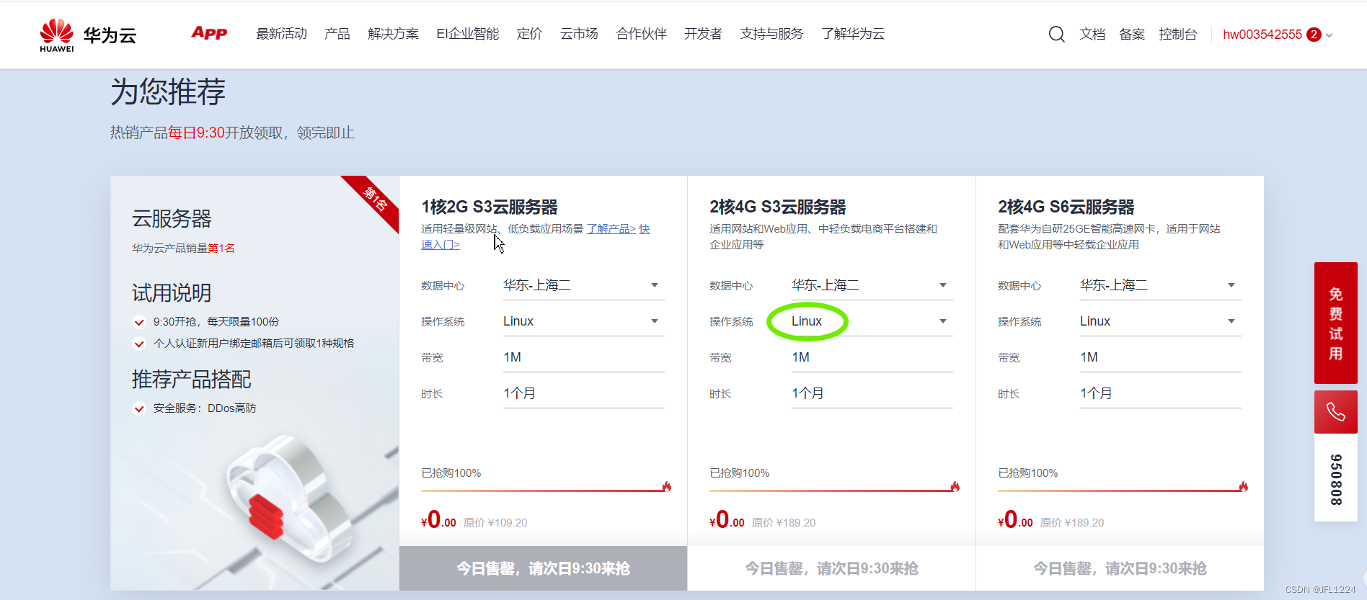Open the 支持与服务 menu
Viewport: 1367px width, 600px height.
coord(771,34)
